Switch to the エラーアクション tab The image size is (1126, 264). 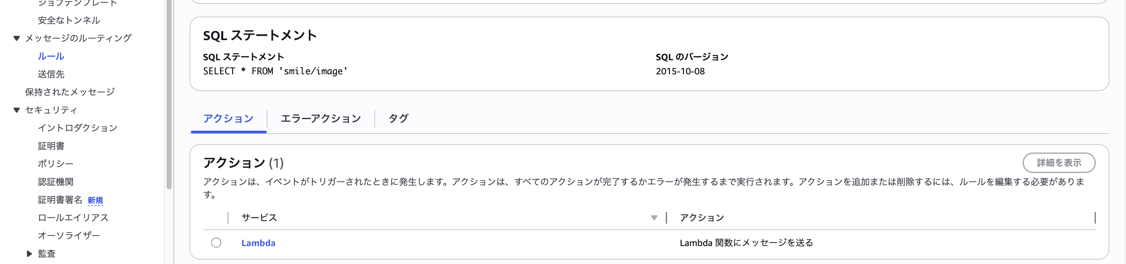click(320, 118)
